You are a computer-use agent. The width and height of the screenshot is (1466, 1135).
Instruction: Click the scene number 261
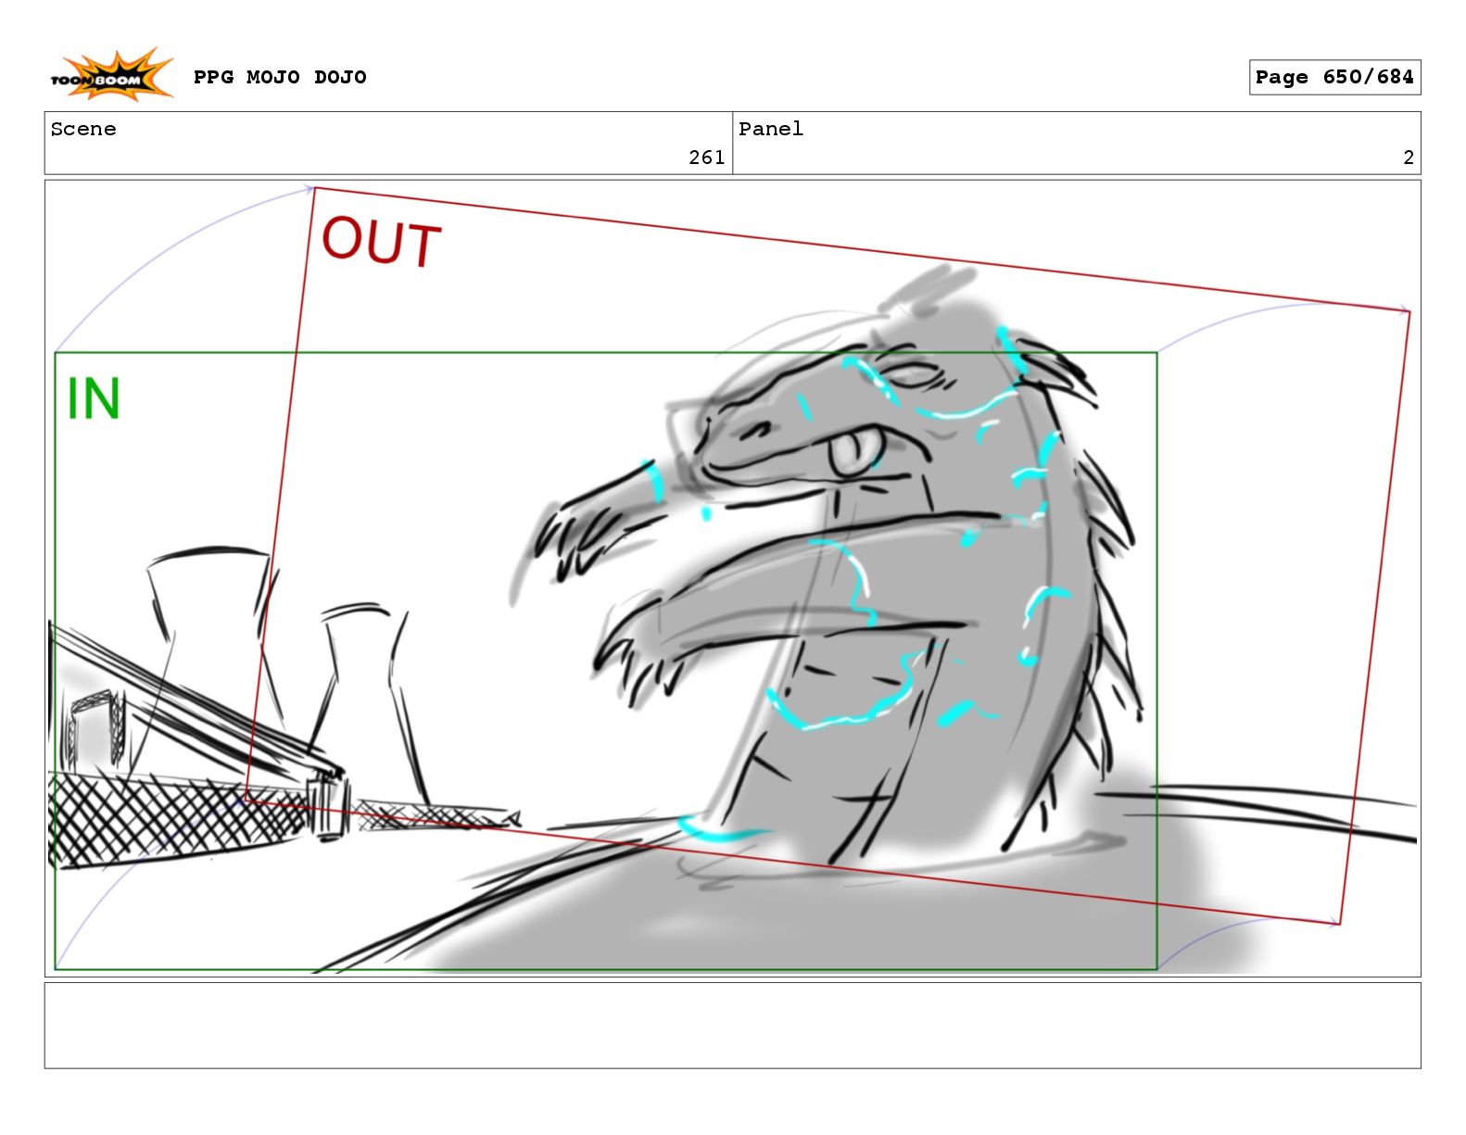[x=706, y=158]
